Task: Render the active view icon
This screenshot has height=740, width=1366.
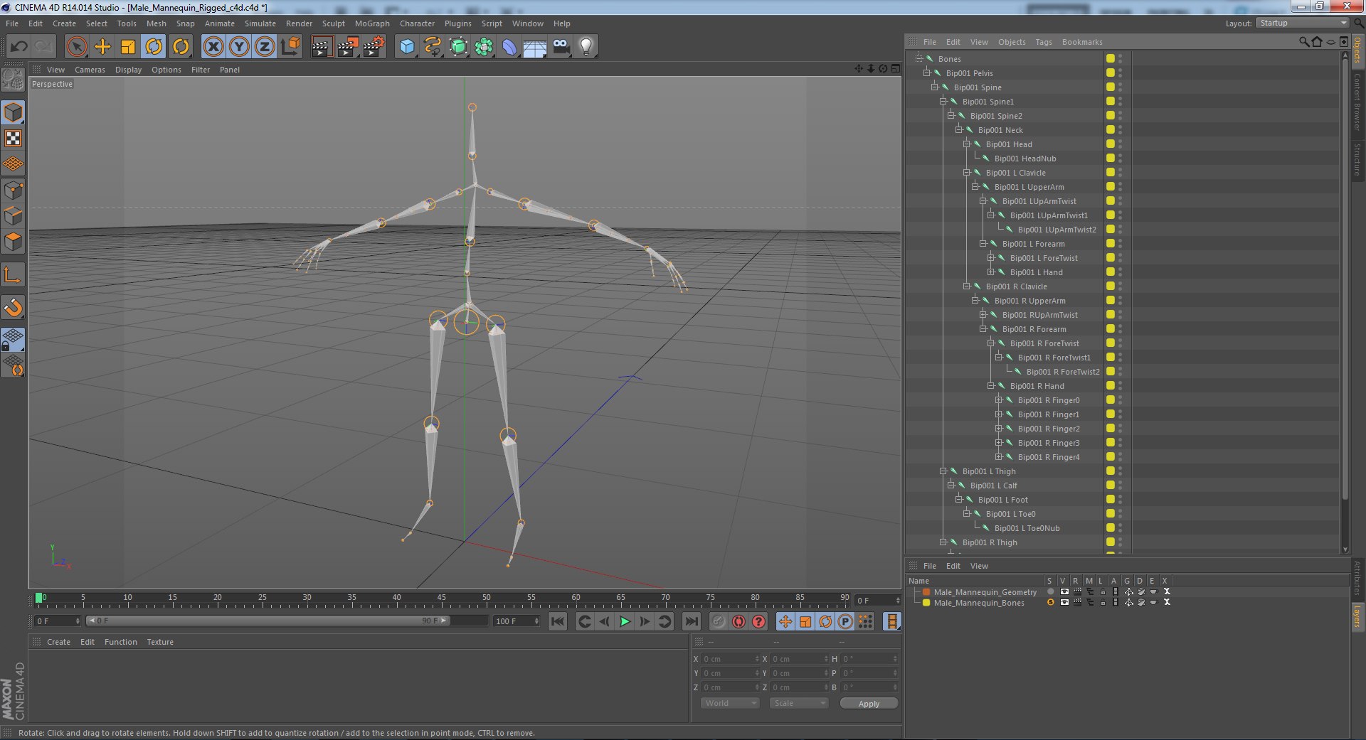Action: click(x=322, y=47)
